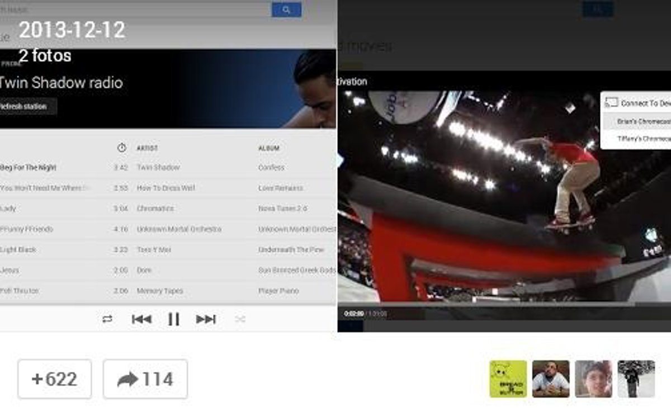Open the Twin Shadow artist link

pos(158,167)
